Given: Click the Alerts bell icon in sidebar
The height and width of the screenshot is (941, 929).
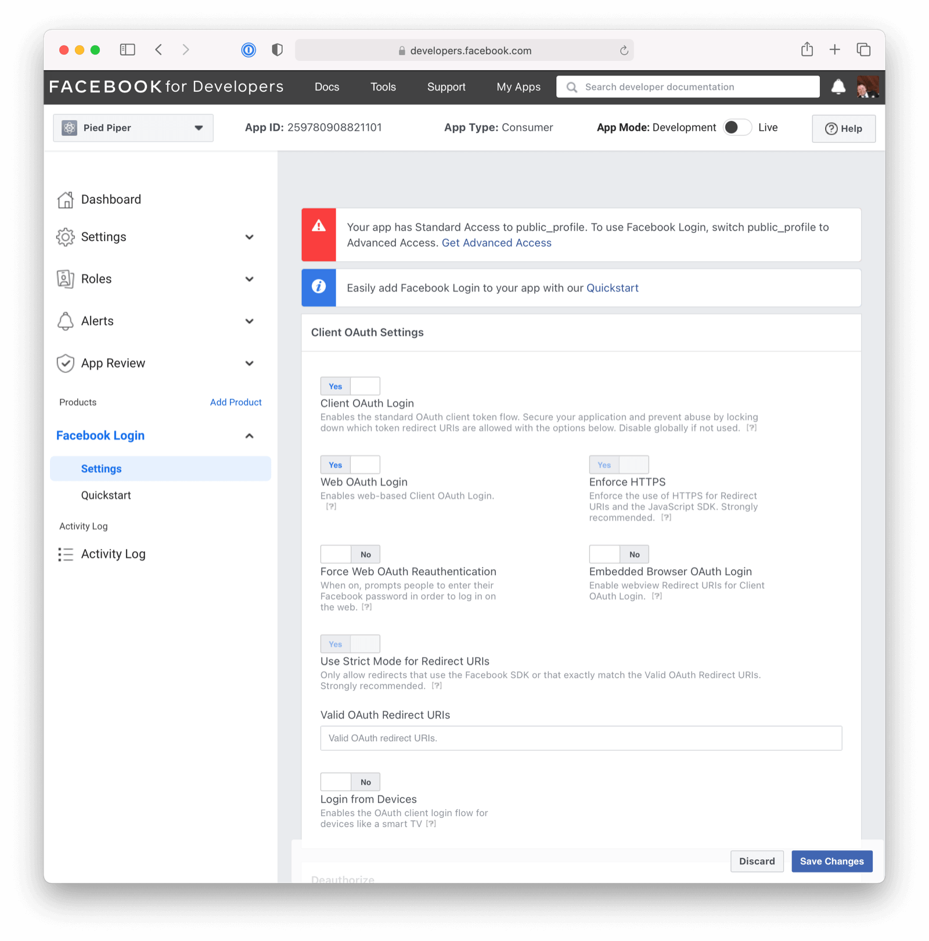Looking at the screenshot, I should tap(66, 321).
